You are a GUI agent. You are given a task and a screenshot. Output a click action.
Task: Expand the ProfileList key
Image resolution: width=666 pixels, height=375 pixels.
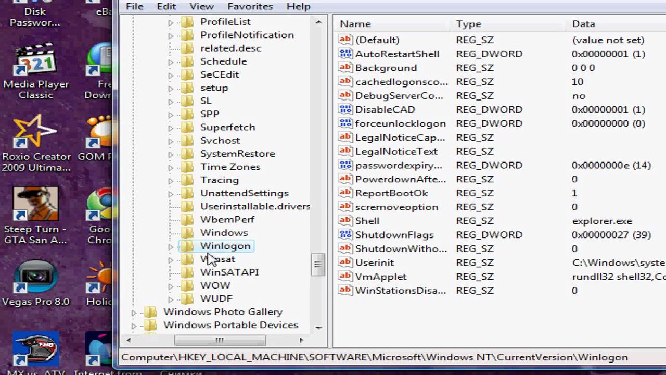pos(171,22)
